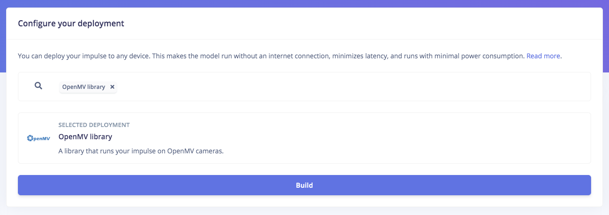Image resolution: width=609 pixels, height=215 pixels.
Task: Click the text "OpenMV library" inside the tag
Action: (x=83, y=87)
